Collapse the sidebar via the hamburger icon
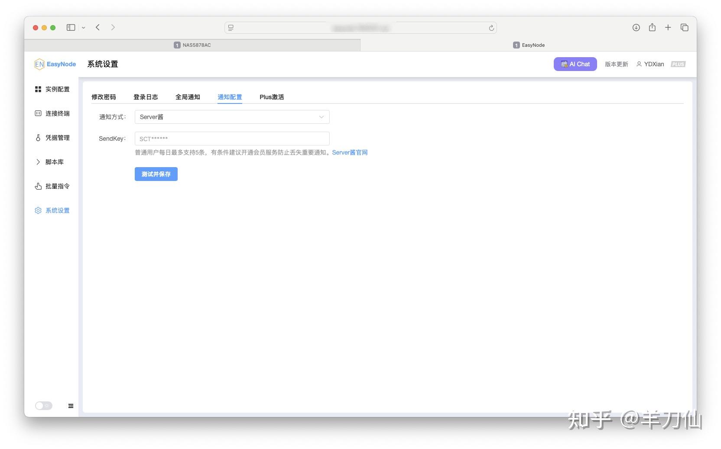Viewport: 721px width, 449px height. 70,406
